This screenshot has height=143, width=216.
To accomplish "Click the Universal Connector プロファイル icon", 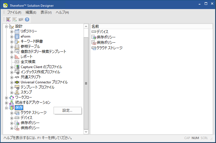I will [x=17, y=82].
